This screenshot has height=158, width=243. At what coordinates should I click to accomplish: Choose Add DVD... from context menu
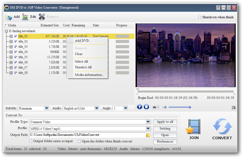point(83,41)
